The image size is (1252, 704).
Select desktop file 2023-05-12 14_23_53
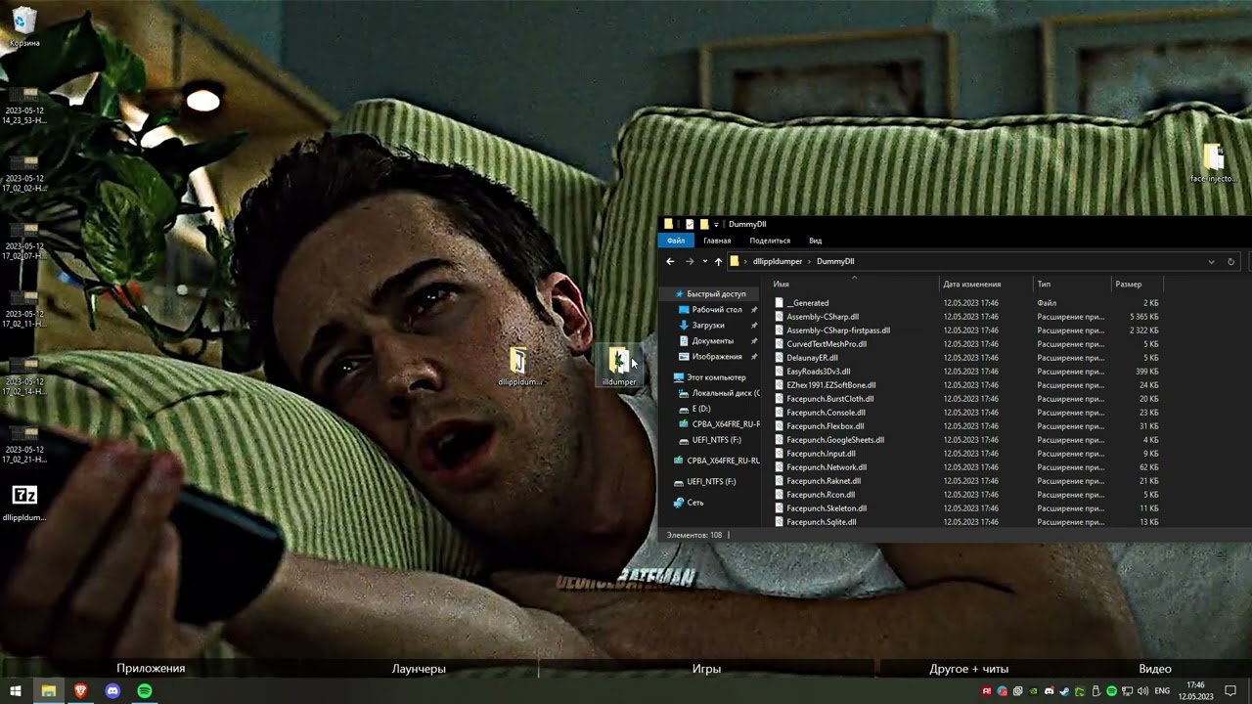pos(24,106)
